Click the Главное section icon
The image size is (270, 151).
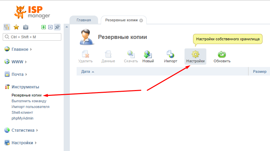pos(7,49)
